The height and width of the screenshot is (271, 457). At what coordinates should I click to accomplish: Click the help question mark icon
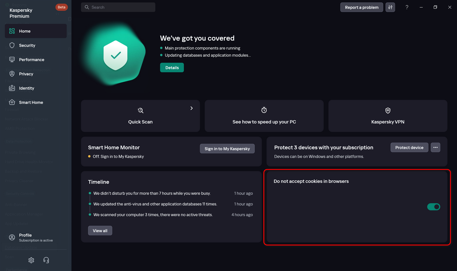[x=407, y=7]
